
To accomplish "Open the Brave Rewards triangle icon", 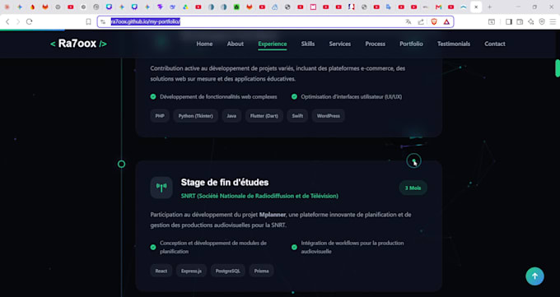I will click(446, 21).
